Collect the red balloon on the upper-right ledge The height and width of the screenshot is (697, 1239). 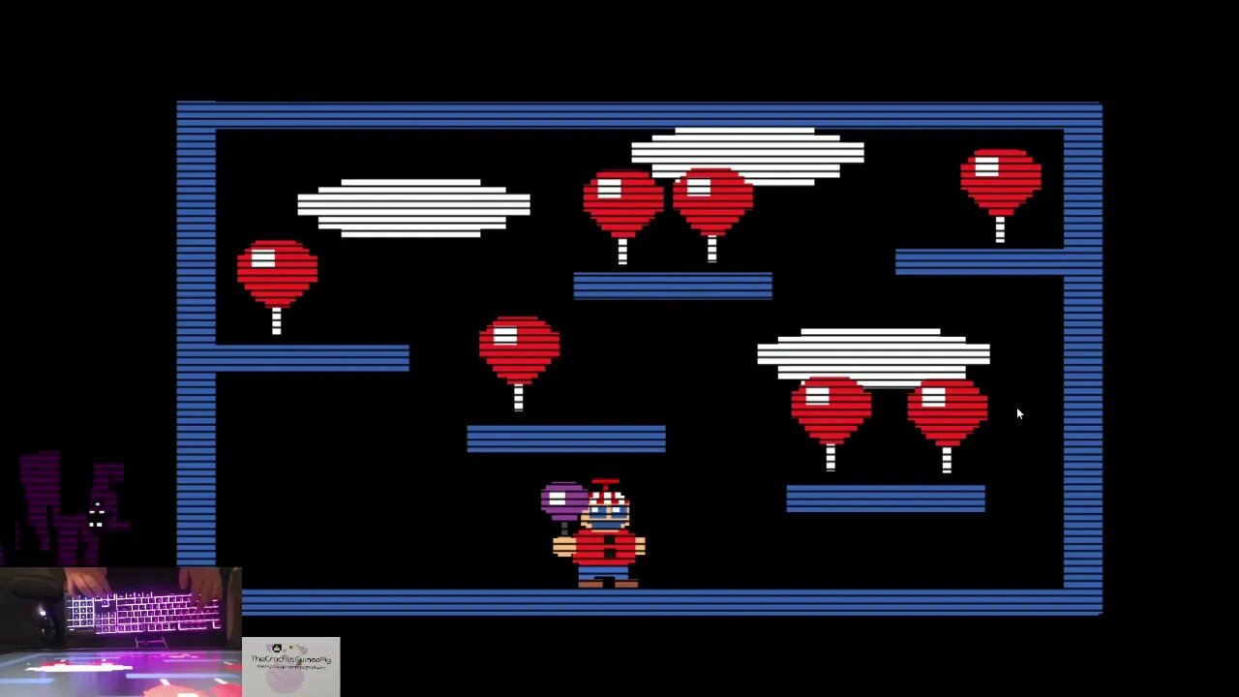1001,196
